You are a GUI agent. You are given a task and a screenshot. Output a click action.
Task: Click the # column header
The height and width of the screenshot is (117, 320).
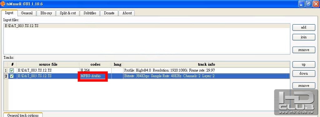pyautogui.click(x=13, y=64)
